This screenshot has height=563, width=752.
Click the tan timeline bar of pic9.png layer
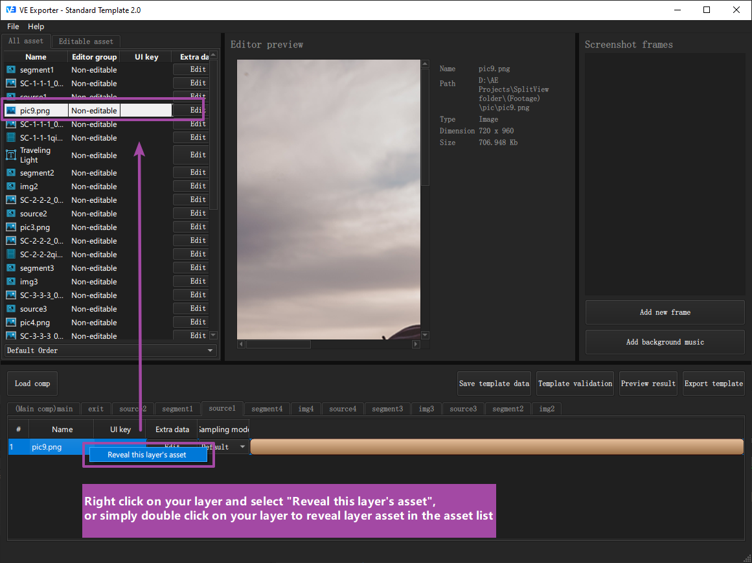point(497,447)
